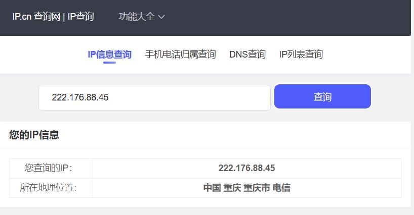Open the IP.cn 查询网 | IP查询 home link
This screenshot has width=414, height=215.
tap(53, 17)
